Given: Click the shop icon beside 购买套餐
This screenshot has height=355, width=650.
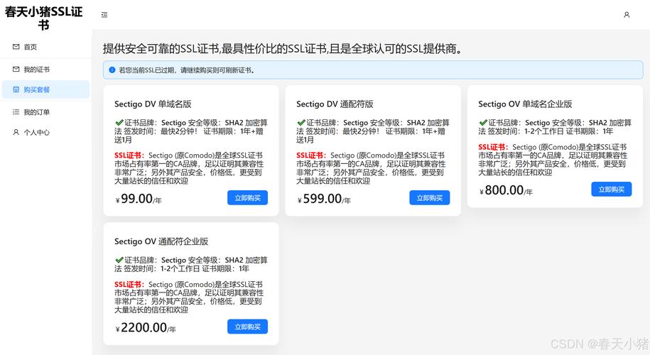Looking at the screenshot, I should click(x=16, y=89).
